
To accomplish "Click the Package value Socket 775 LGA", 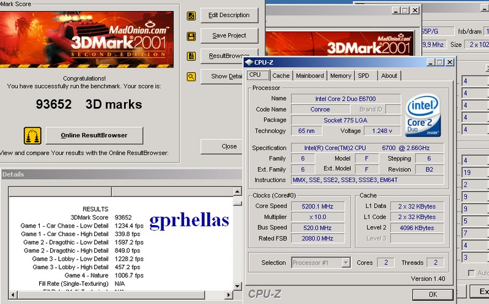I will pos(345,120).
